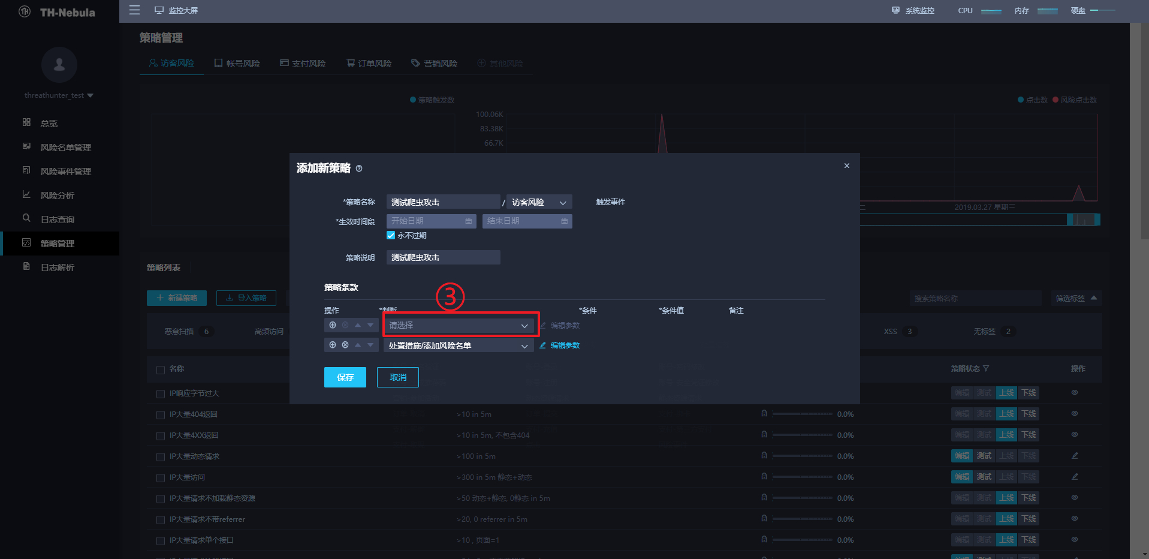The height and width of the screenshot is (559, 1149).
Task: Click the 结束日期 calendar icon
Action: point(565,221)
